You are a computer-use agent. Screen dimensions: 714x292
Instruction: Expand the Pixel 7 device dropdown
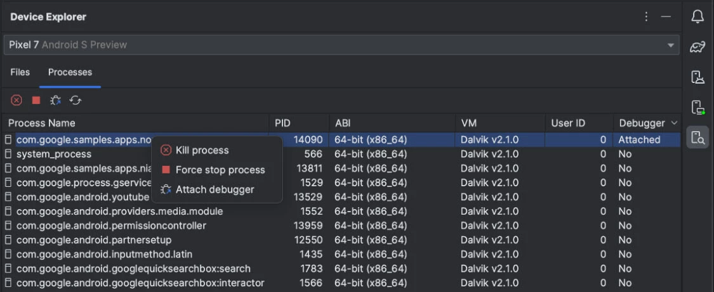click(x=670, y=45)
